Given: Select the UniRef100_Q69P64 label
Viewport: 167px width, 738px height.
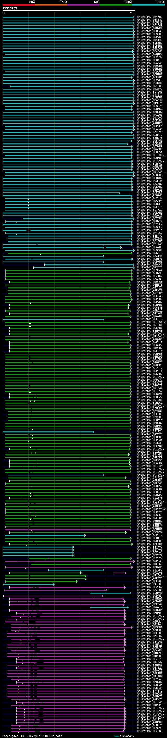Looking at the screenshot, I should [x=150, y=270].
